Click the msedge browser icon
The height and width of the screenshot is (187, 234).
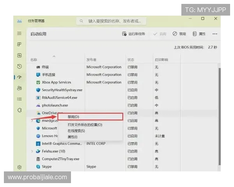(x=38, y=121)
